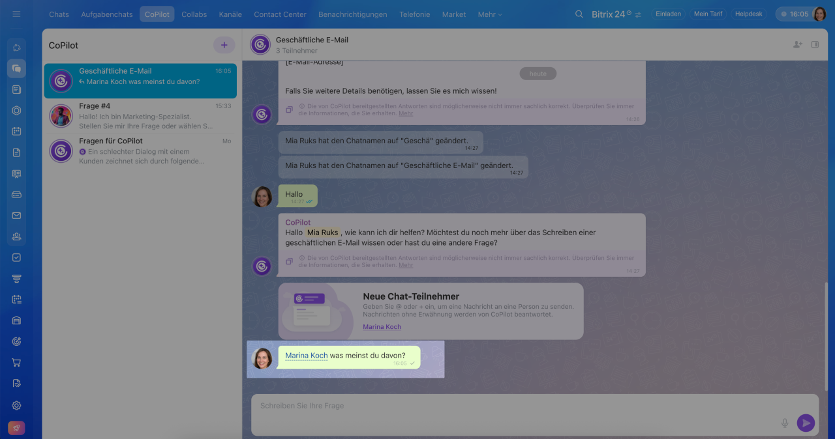Open the webmail envelope icon in the sidebar
Screen dimensions: 835x439
(16, 216)
